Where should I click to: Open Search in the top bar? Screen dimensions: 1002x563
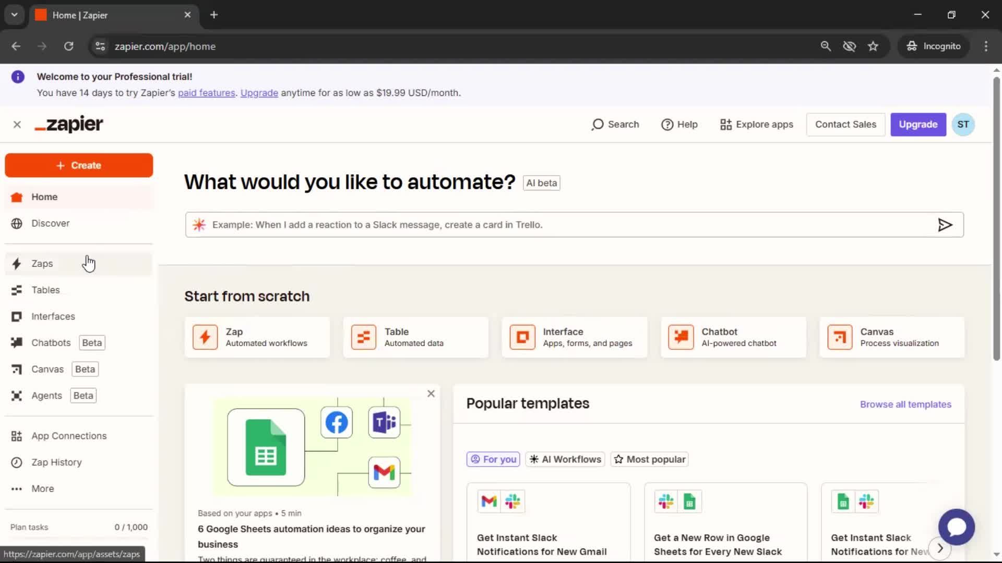coord(615,125)
